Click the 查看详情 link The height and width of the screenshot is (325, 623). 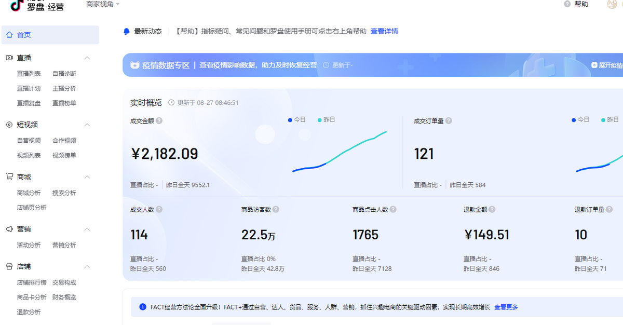tap(384, 31)
